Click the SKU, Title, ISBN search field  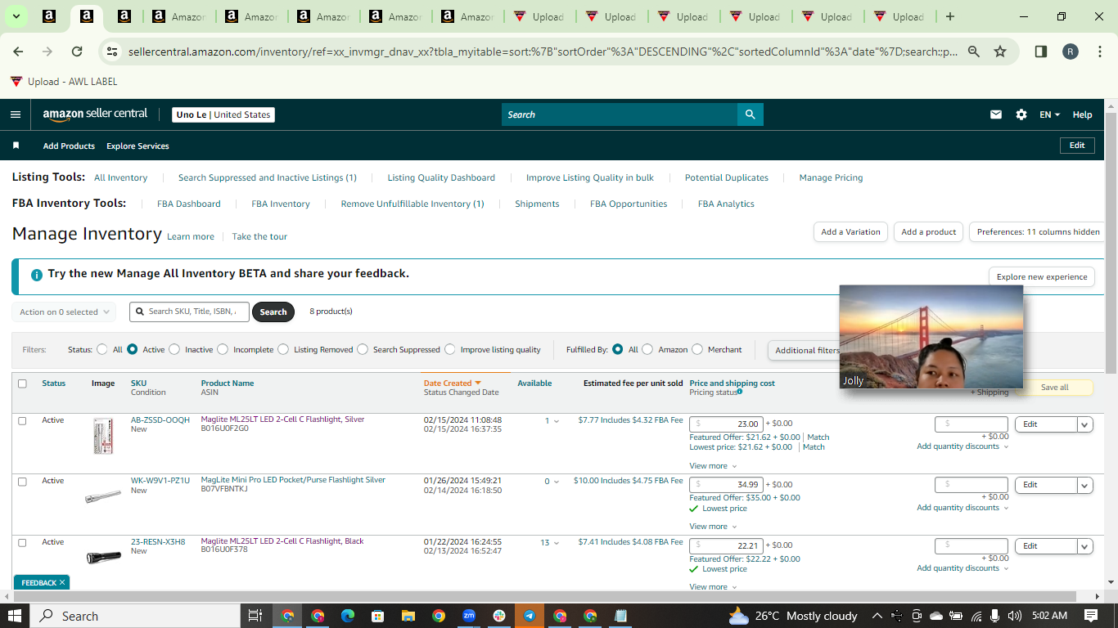point(188,312)
